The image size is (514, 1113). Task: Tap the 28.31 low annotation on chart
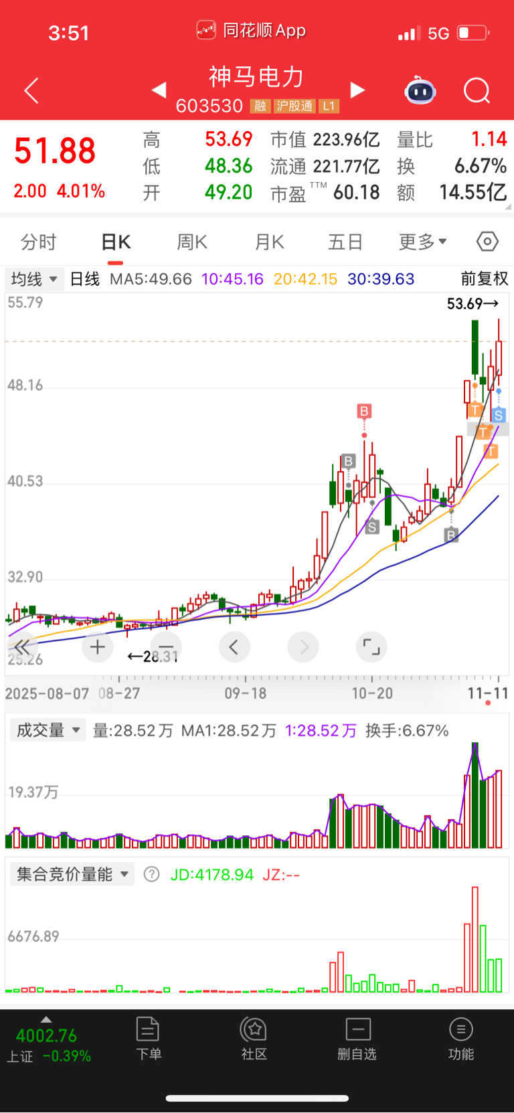153,657
